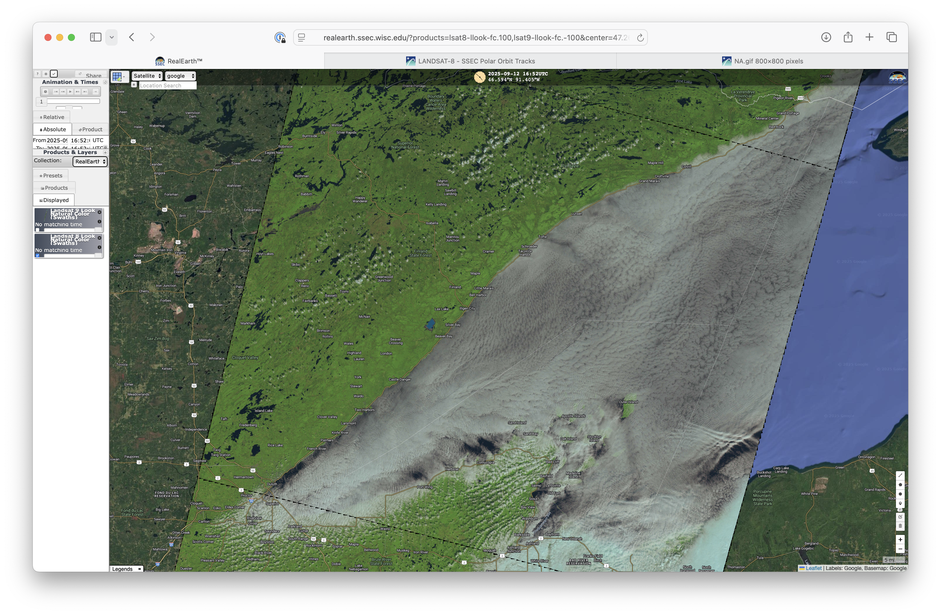Viewport: 941px width, 615px height.
Task: Remove the Landsat 9 Look layer
Action: pyautogui.click(x=99, y=212)
